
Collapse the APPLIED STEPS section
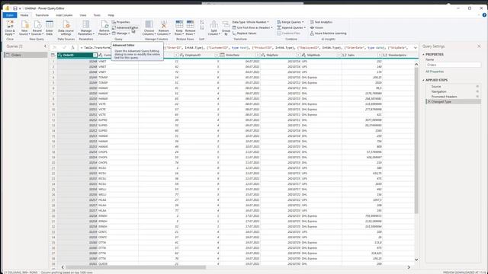[x=424, y=80]
